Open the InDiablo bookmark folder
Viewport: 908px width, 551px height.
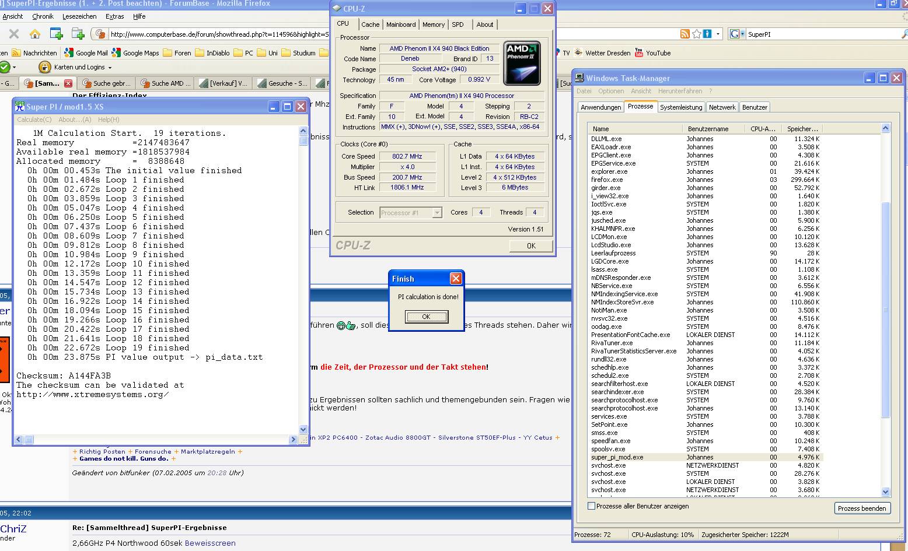[x=213, y=52]
